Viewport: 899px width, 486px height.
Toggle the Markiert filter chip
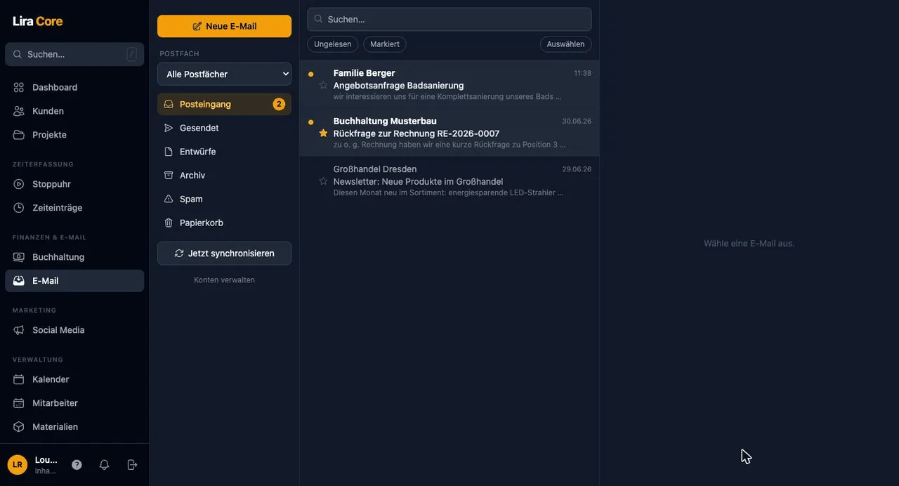(x=385, y=44)
